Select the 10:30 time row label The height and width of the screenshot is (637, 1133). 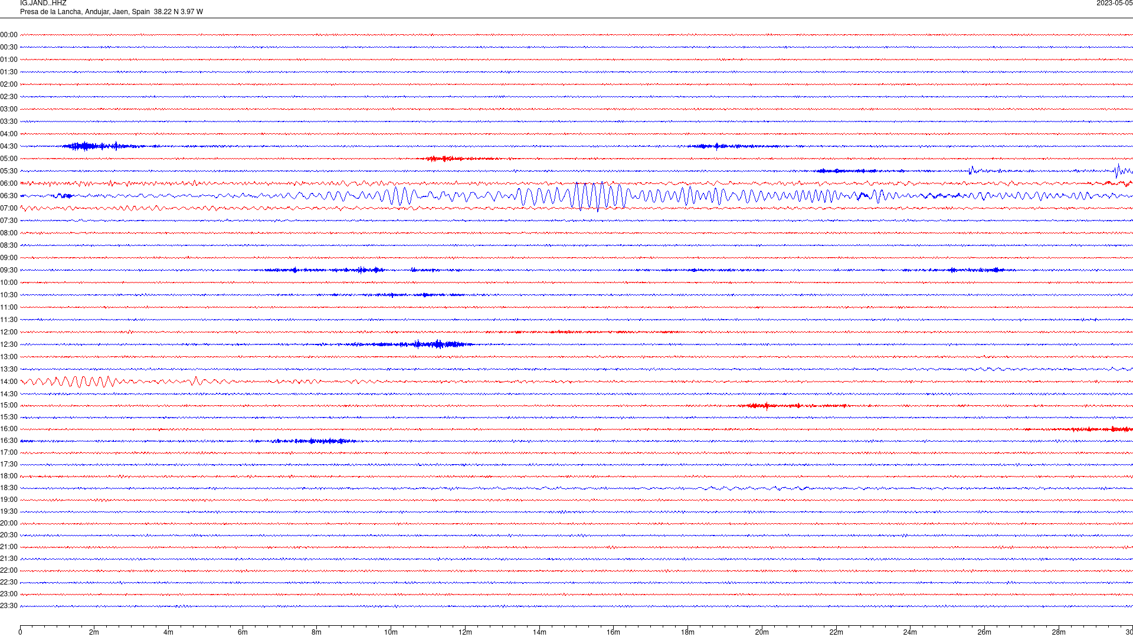9,295
